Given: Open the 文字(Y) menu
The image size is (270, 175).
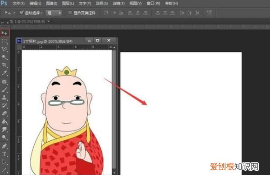Looking at the screenshot, I should click(x=85, y=3).
